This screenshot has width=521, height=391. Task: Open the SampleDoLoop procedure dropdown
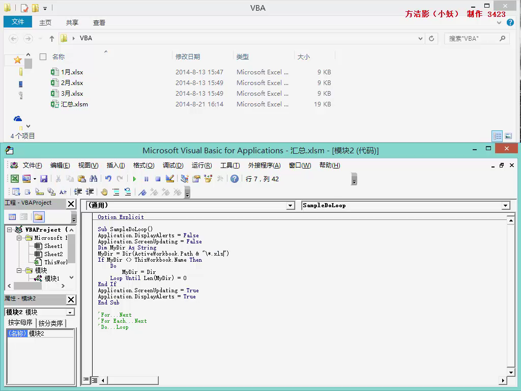[x=505, y=206]
